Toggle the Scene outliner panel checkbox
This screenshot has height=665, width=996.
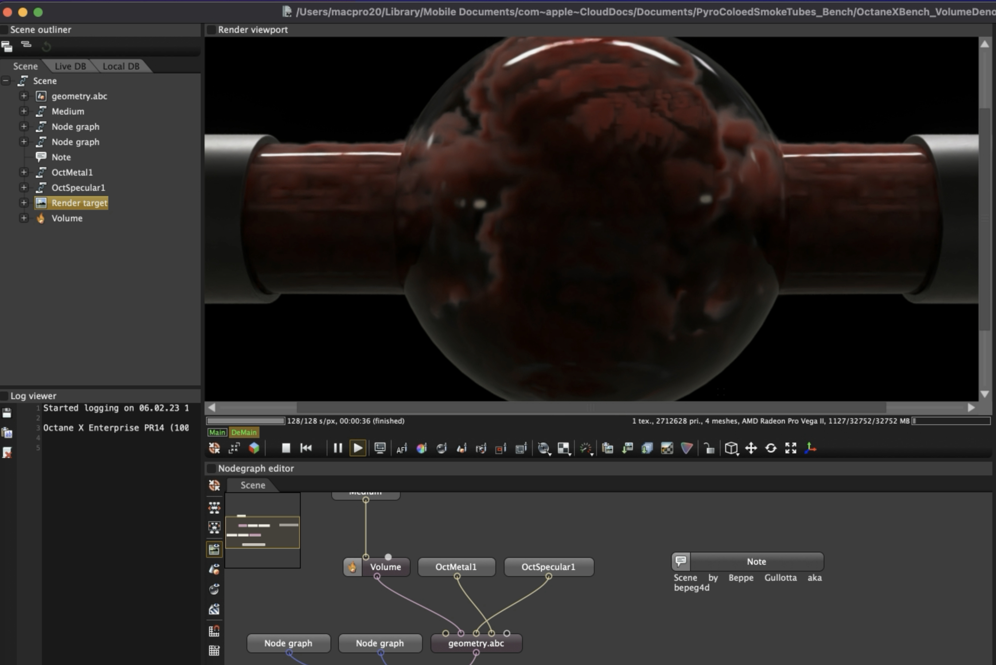point(4,30)
